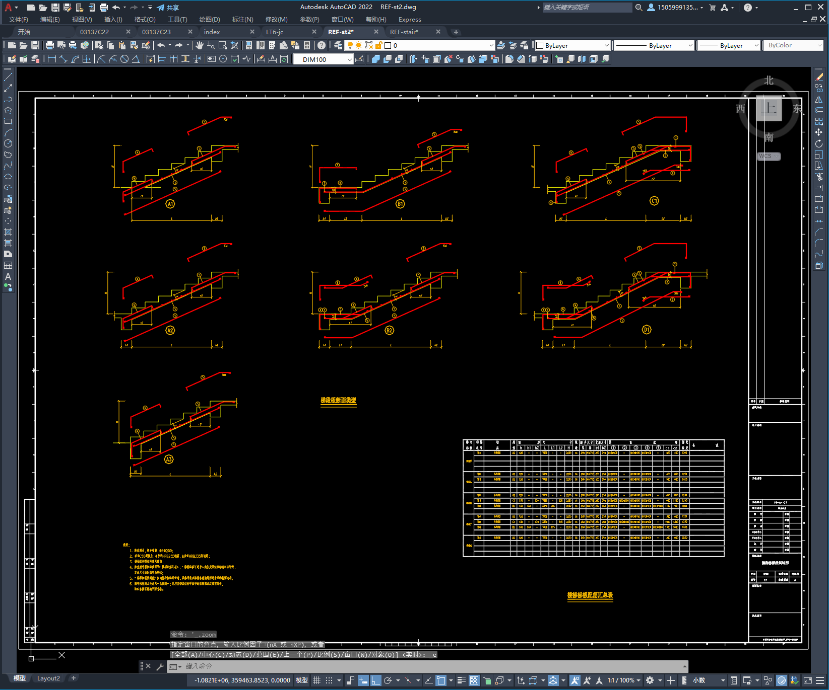Click the 模型 model space button in status bar
This screenshot has height=690, width=829.
click(x=302, y=680)
